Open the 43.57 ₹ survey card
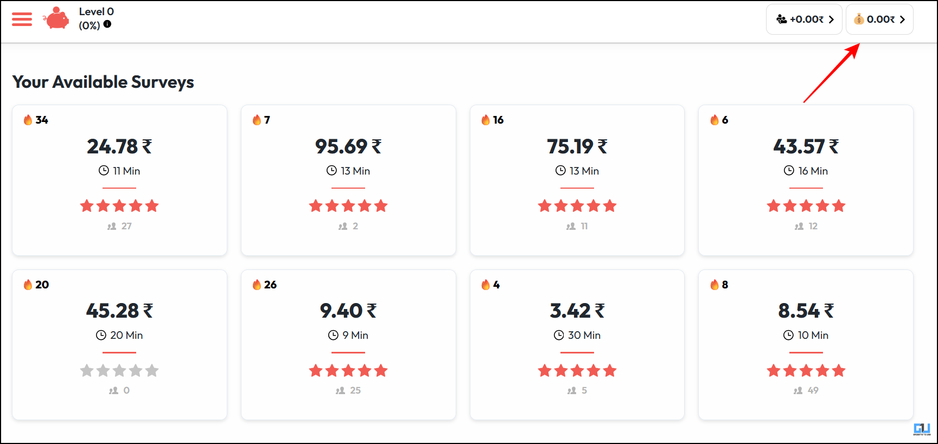The width and height of the screenshot is (938, 444). pyautogui.click(x=806, y=180)
